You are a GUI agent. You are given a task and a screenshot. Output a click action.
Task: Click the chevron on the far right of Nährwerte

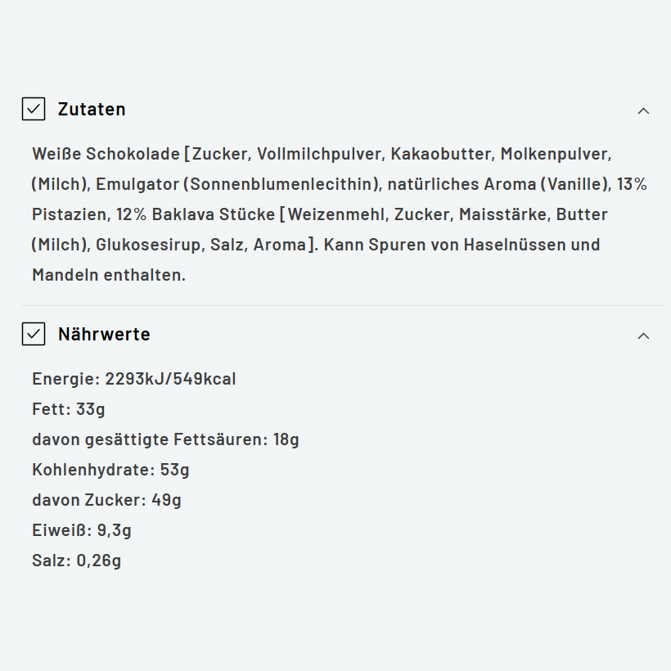tap(644, 335)
